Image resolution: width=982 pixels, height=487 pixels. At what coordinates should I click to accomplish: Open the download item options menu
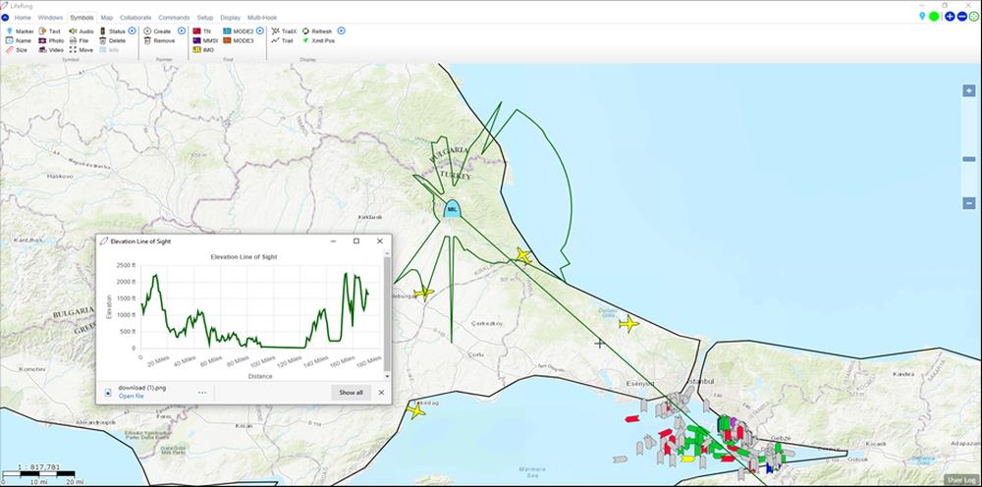[x=202, y=392]
